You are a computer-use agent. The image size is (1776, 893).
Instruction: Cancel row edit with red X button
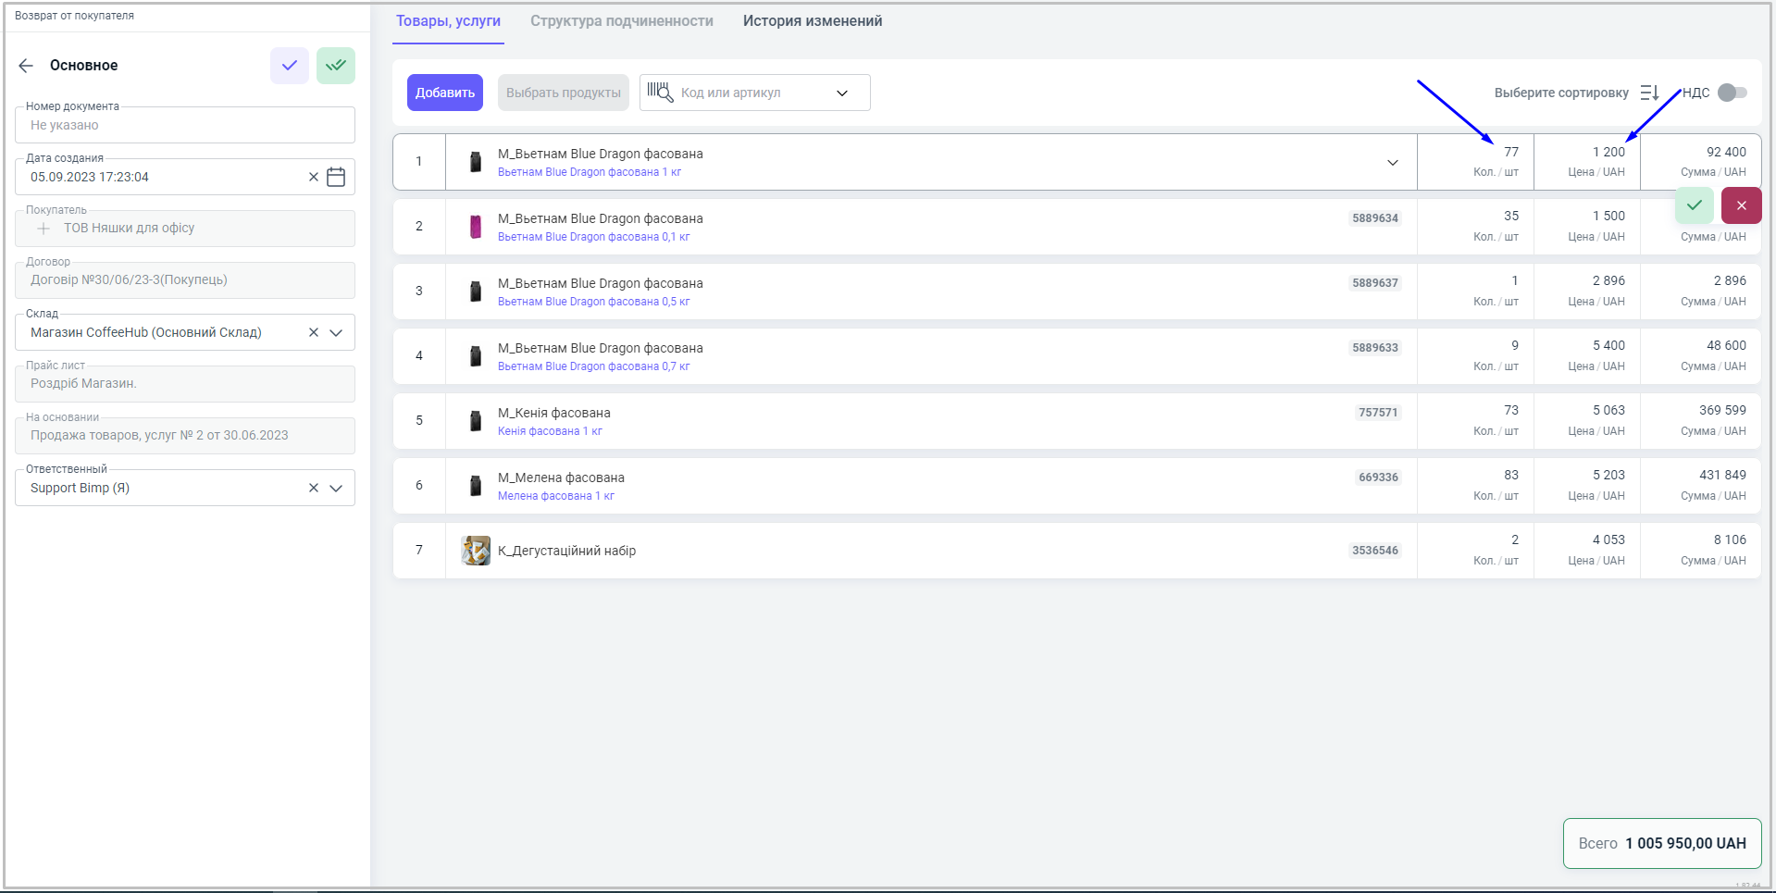click(x=1741, y=205)
